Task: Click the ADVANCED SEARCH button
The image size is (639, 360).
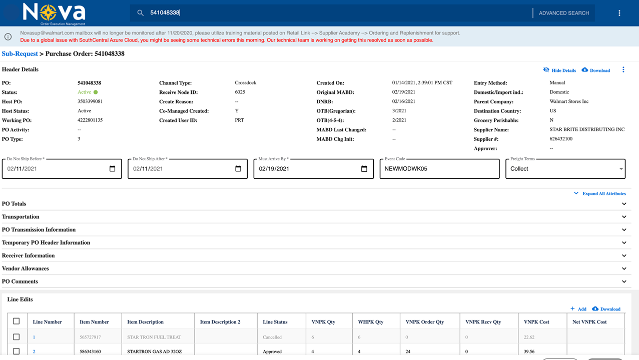Action: click(x=564, y=13)
